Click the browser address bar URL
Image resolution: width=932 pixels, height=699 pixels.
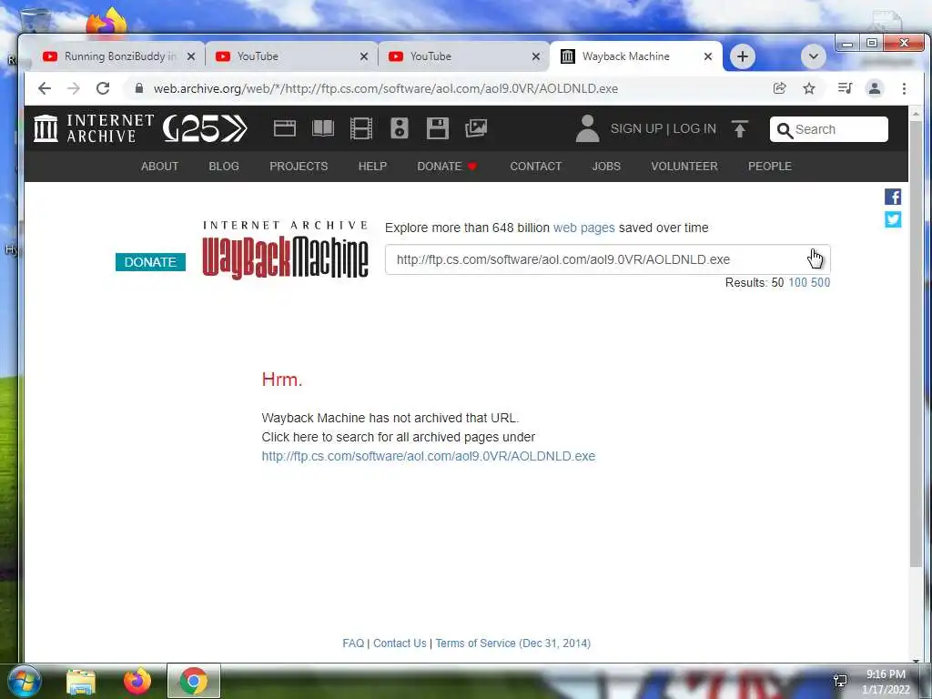(386, 88)
